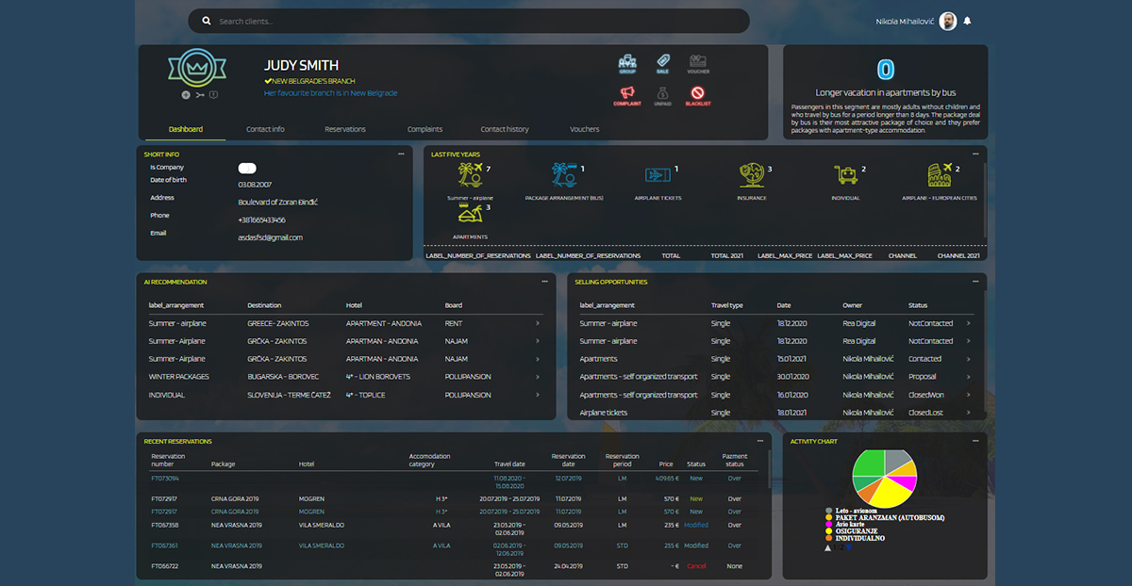Click the red Complaint megaphone icon

coord(627,93)
